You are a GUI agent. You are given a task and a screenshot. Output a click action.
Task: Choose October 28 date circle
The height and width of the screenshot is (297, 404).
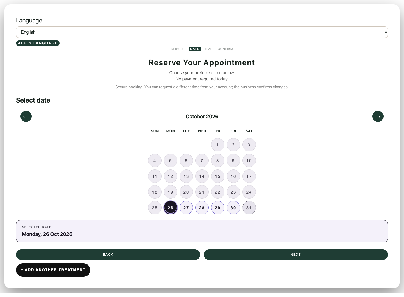pyautogui.click(x=202, y=208)
